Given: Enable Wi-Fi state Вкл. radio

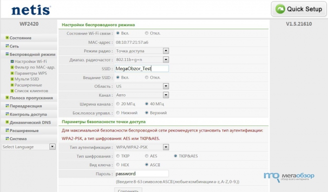Looking at the screenshot, I should [118, 33].
